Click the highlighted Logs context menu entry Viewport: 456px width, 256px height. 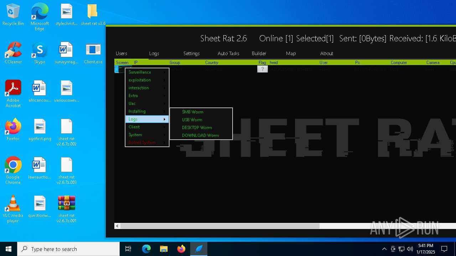click(147, 119)
